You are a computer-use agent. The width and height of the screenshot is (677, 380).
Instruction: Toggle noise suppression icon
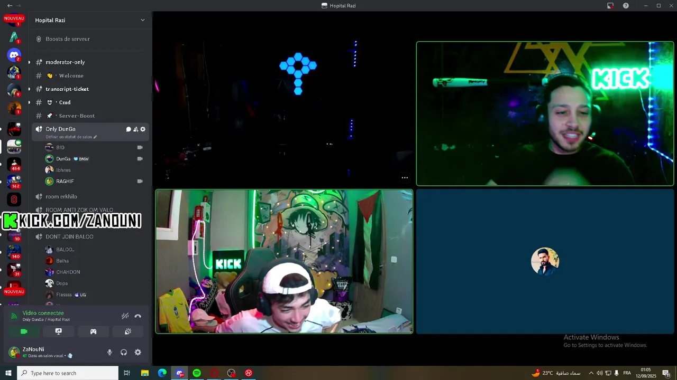click(x=125, y=316)
